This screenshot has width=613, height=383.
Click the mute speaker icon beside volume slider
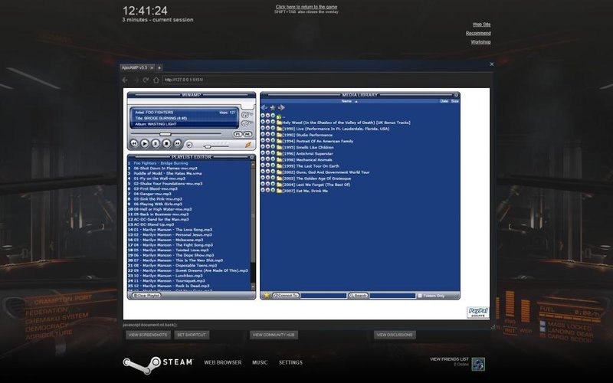[x=189, y=145]
